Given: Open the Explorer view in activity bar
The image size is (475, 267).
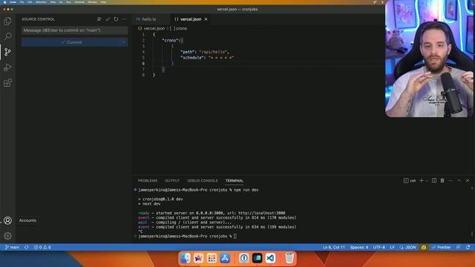Looking at the screenshot, I should point(7,21).
